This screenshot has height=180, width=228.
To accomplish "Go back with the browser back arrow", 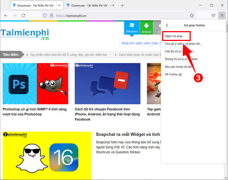I will click(x=6, y=16).
